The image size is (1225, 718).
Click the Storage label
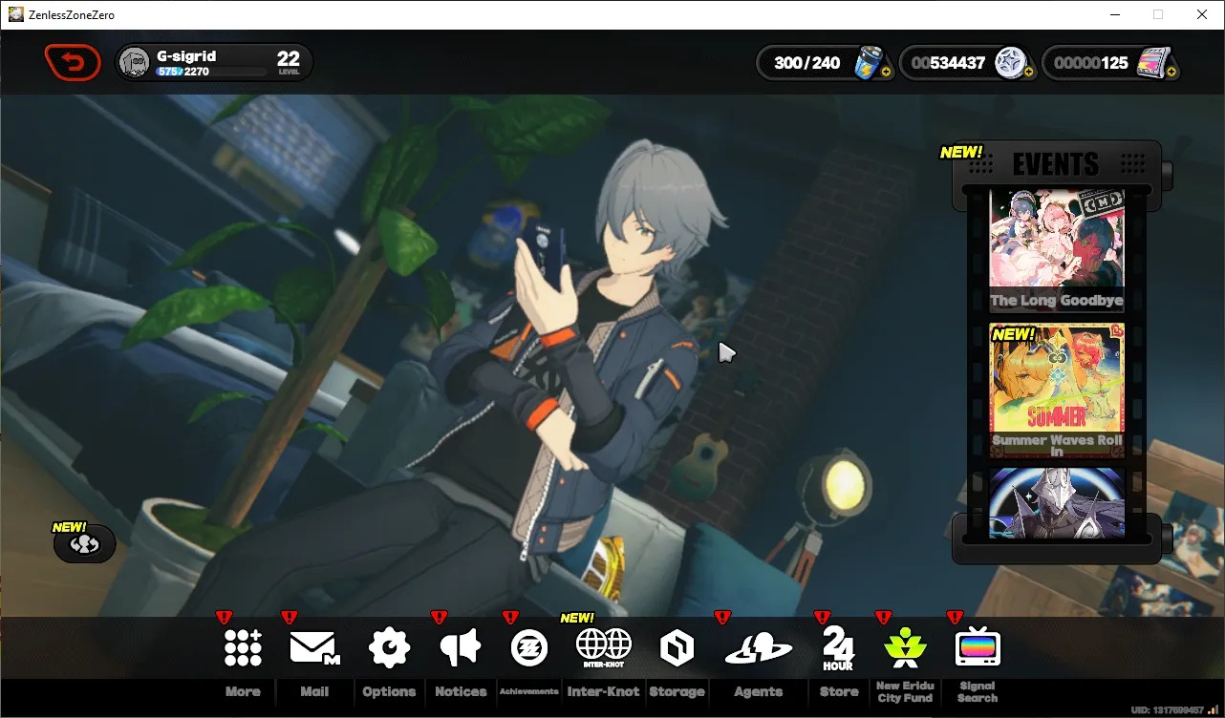(677, 691)
